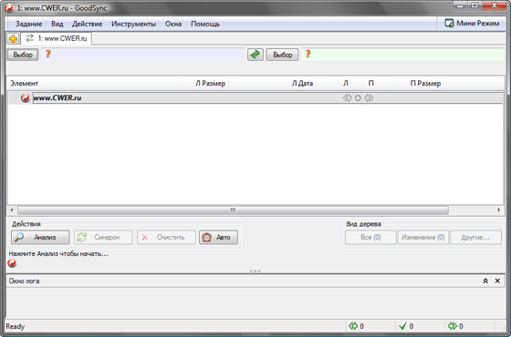Click the left folder path field
511x337 pixels.
point(142,55)
